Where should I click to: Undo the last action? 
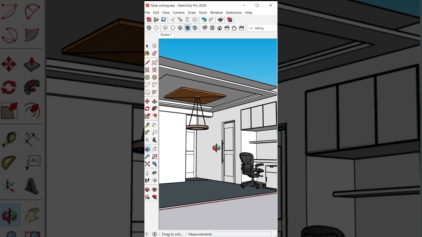[x=204, y=20]
